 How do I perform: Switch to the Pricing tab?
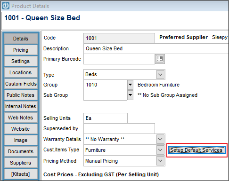[21, 50]
